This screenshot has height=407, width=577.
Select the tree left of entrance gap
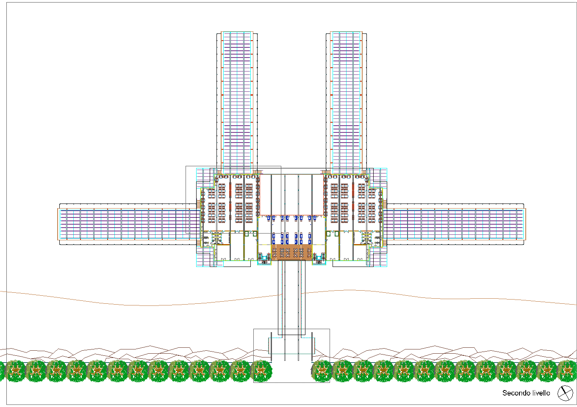(261, 371)
